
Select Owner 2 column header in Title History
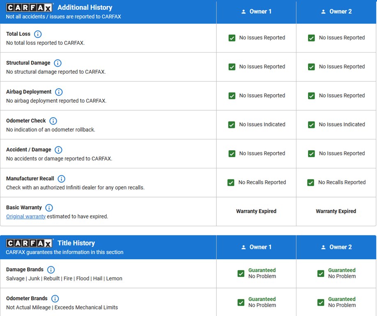[x=336, y=247]
